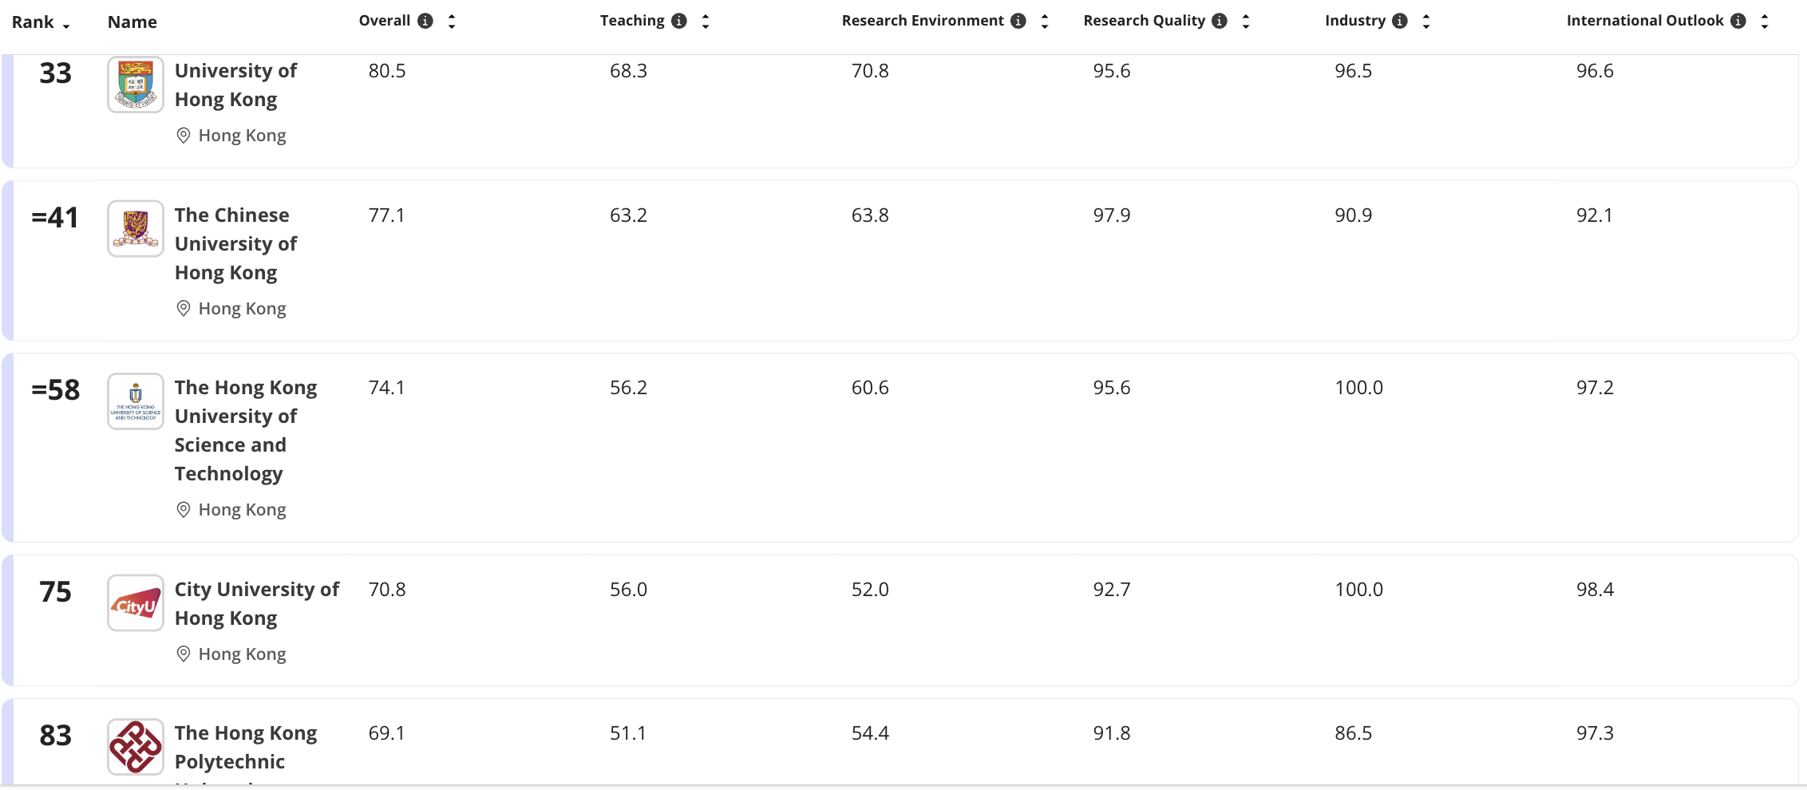The image size is (1807, 790).
Task: Sort the table by Rank arrow
Action: pyautogui.click(x=66, y=26)
